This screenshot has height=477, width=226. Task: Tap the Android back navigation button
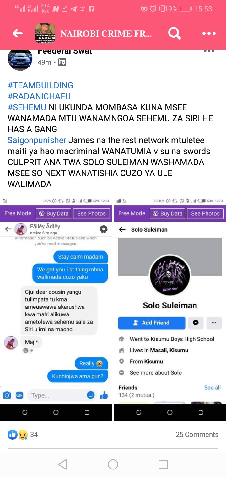63,464
